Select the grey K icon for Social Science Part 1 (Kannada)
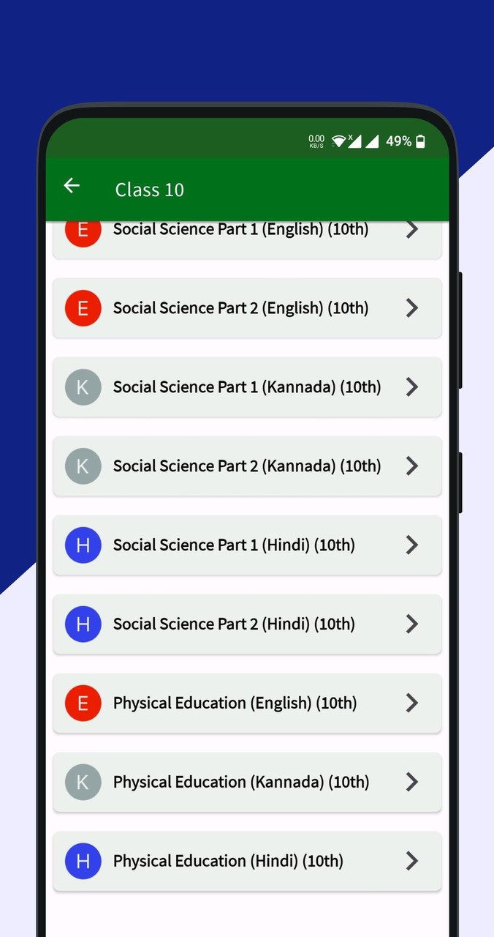This screenshot has height=937, width=494. pyautogui.click(x=83, y=387)
